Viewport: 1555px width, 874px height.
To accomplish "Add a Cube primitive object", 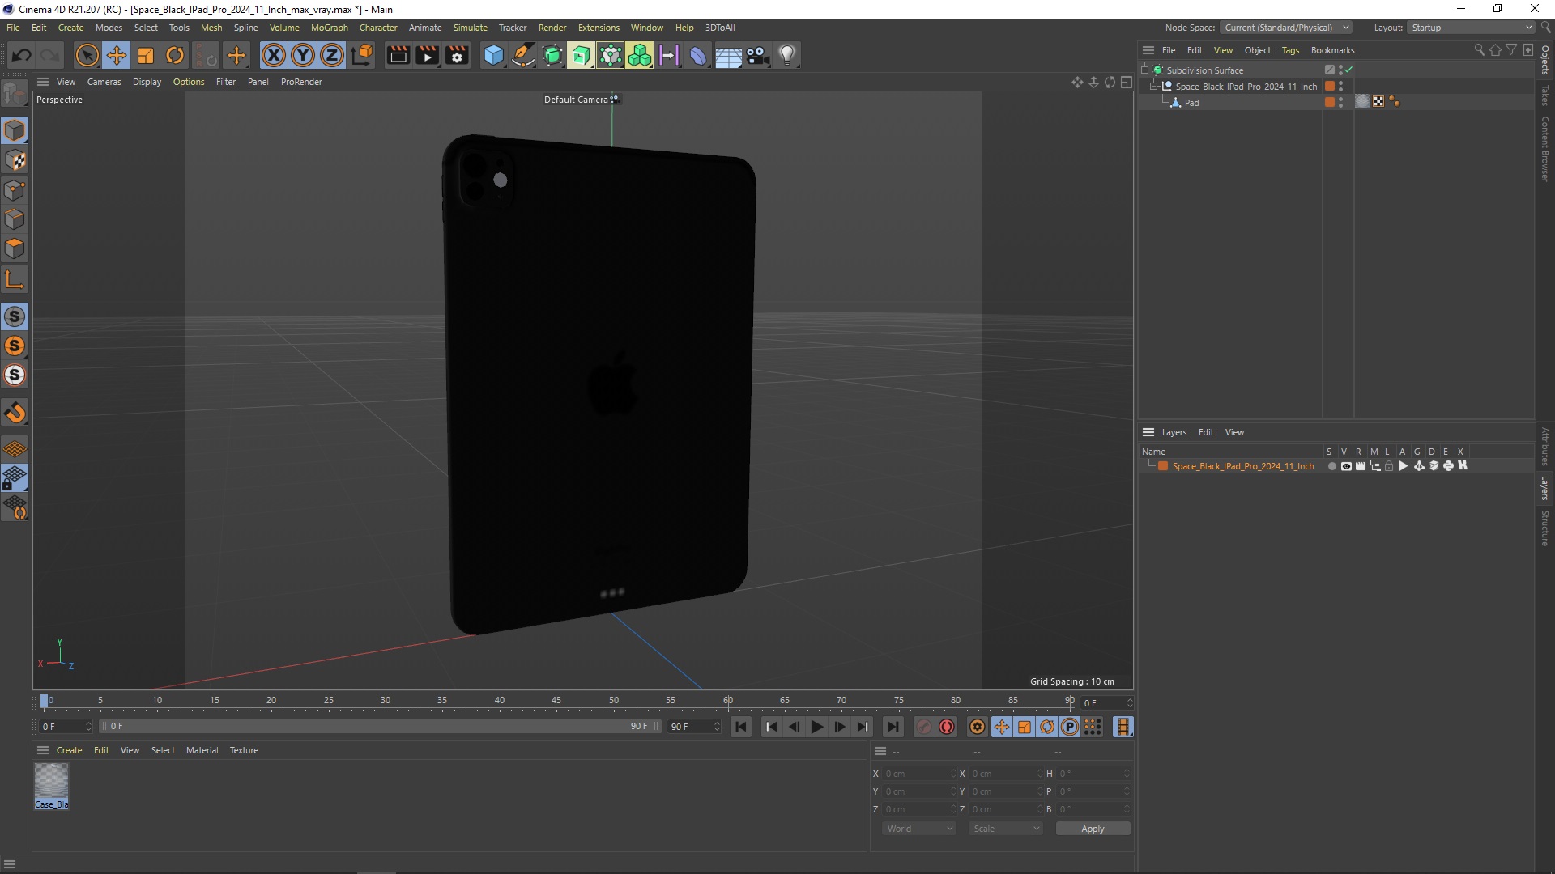I will coord(493,55).
